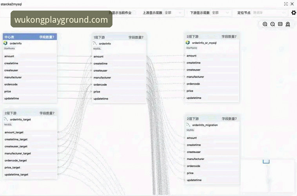The height and width of the screenshot is (196, 297).
Task: Select header of orderinfo_migration table
Action: point(212,118)
